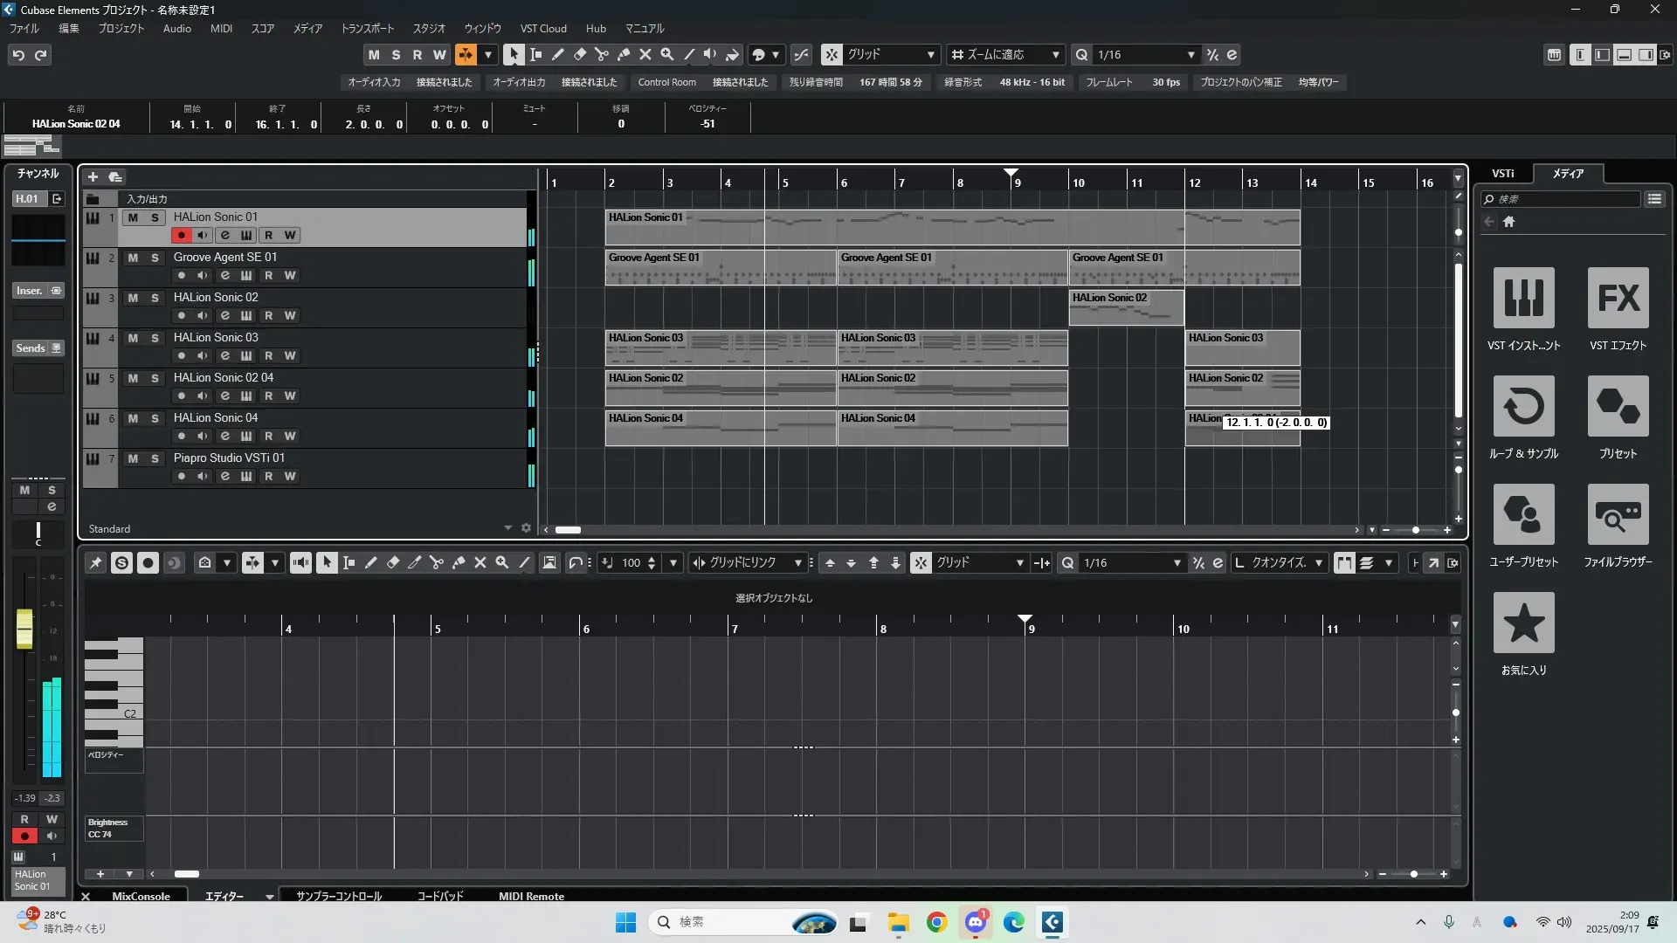
Task: Select the Eraser tool in project toolbar
Action: click(579, 54)
